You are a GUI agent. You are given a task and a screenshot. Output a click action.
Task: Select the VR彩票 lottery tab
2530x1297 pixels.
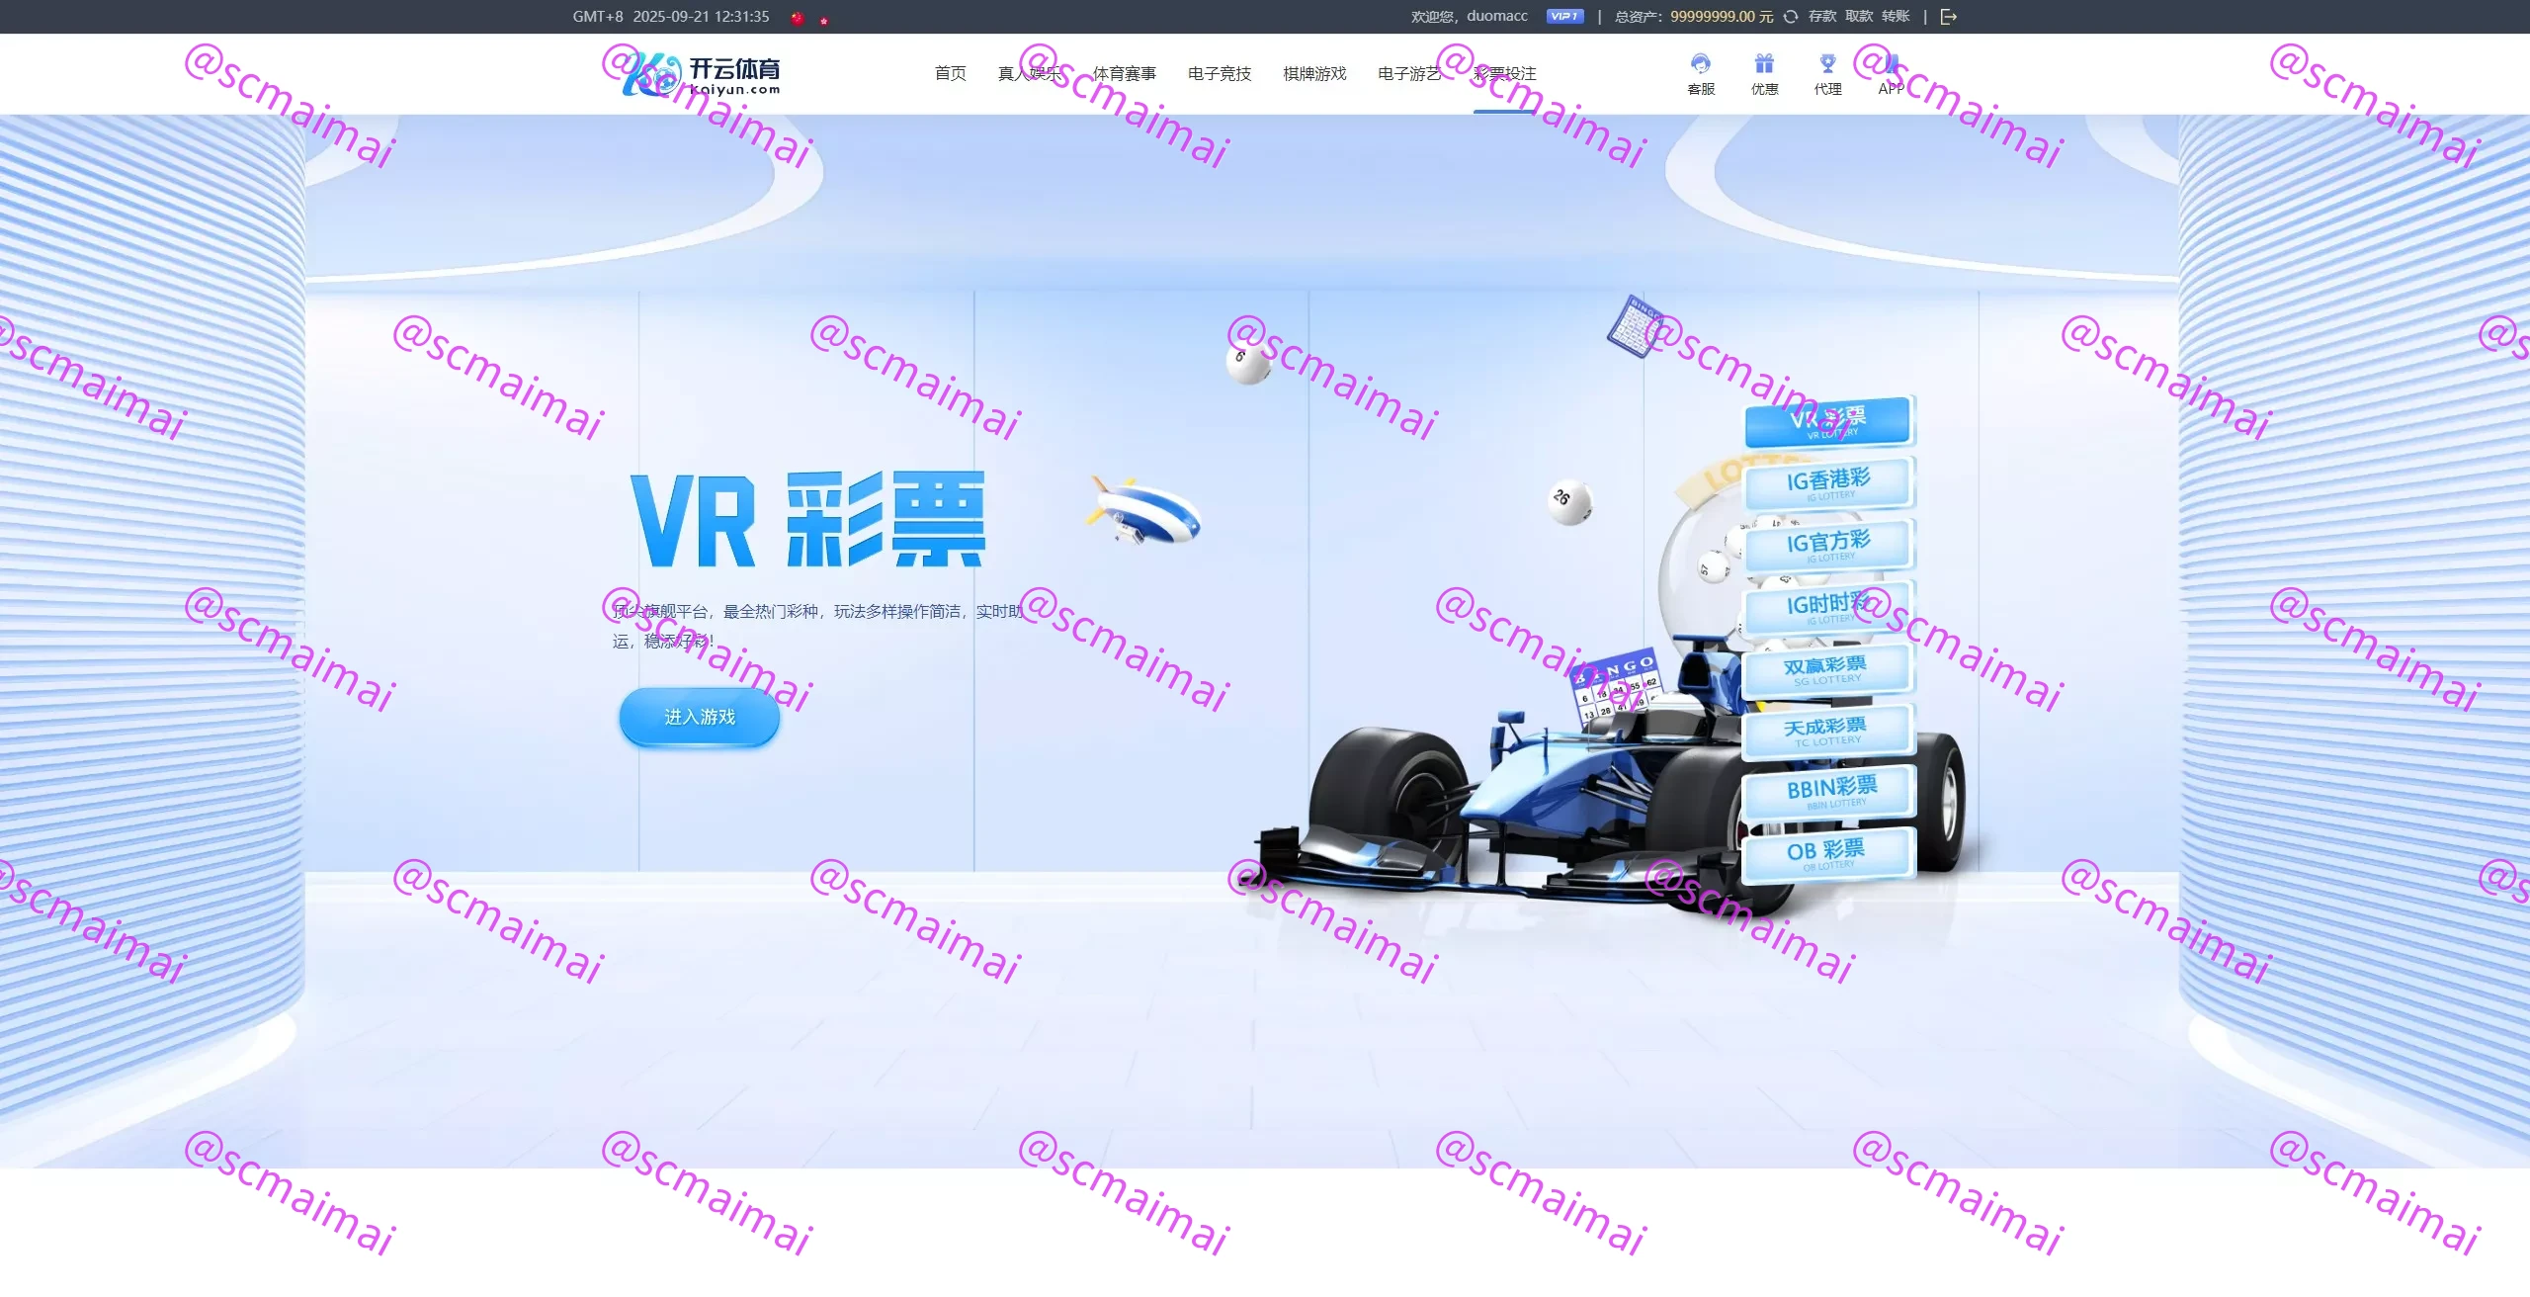pyautogui.click(x=1828, y=422)
